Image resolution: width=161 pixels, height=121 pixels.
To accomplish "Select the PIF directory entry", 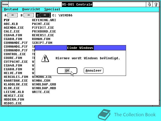I will point(7,20).
